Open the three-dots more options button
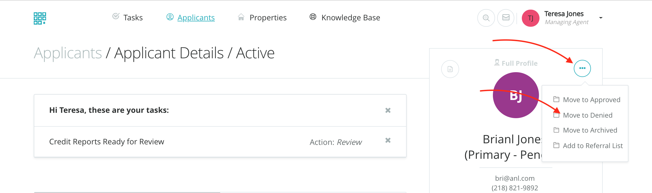 (x=582, y=68)
